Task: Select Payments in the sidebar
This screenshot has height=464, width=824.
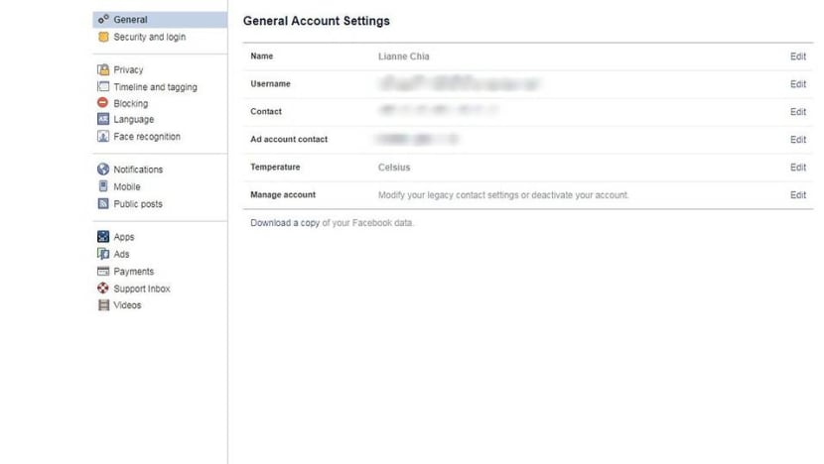Action: (x=133, y=272)
